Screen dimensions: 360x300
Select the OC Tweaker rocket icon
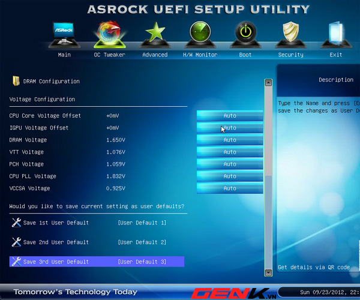[x=110, y=34]
